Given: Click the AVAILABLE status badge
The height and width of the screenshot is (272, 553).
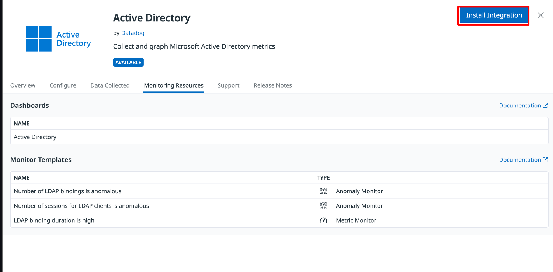Looking at the screenshot, I should pyautogui.click(x=128, y=63).
